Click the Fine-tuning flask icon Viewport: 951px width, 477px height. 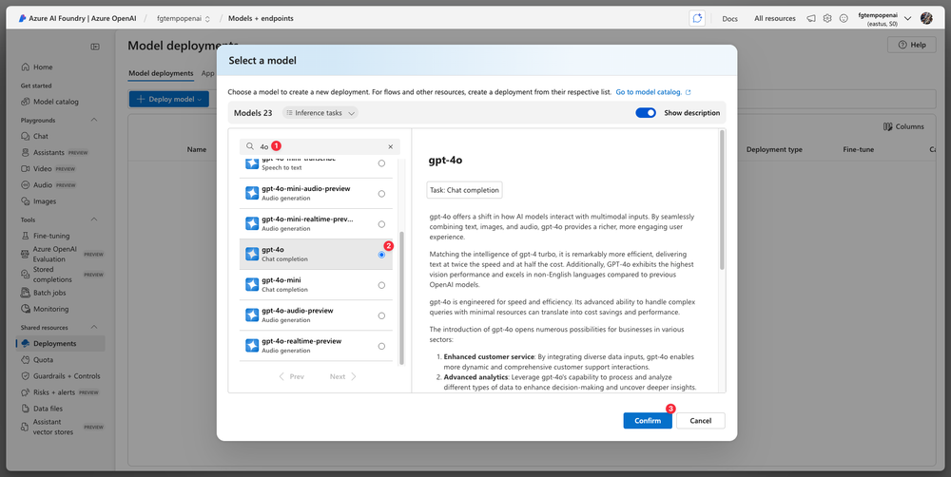[x=26, y=236]
